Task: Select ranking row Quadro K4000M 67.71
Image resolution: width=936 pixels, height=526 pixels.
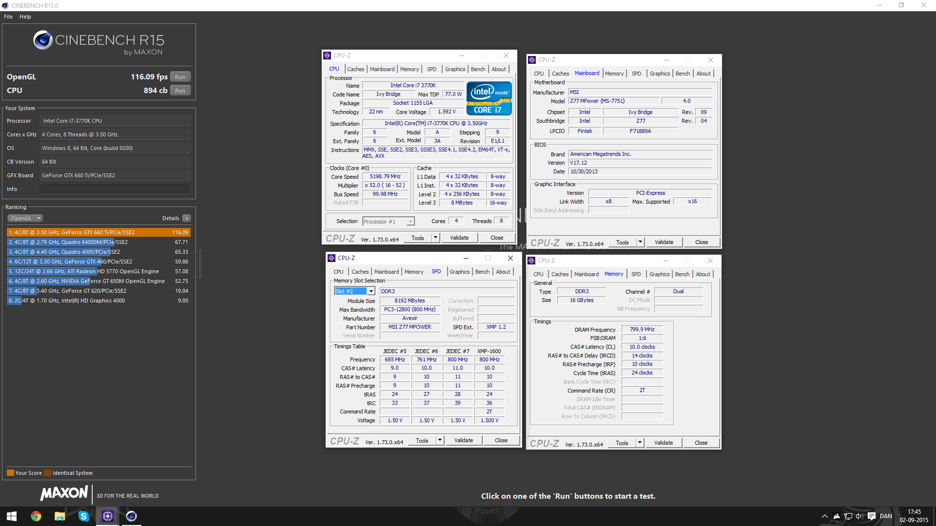Action: pyautogui.click(x=98, y=242)
